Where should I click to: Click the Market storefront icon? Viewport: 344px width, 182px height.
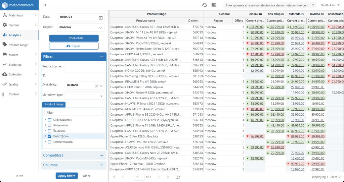pos(5,55)
